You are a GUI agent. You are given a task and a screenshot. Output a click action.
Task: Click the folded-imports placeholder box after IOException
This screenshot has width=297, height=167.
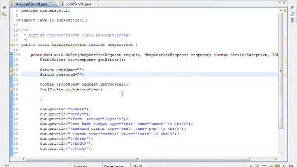(x=85, y=20)
